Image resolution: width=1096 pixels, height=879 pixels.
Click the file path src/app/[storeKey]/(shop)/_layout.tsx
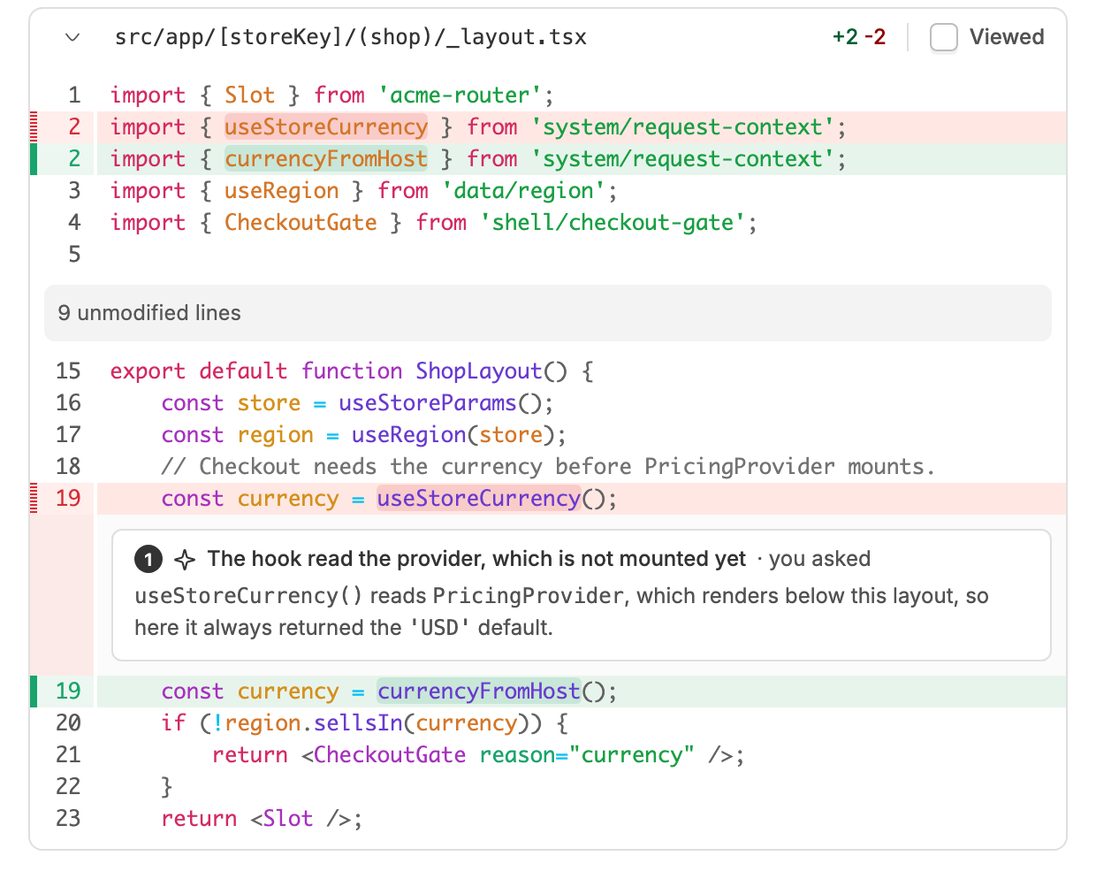coord(351,37)
